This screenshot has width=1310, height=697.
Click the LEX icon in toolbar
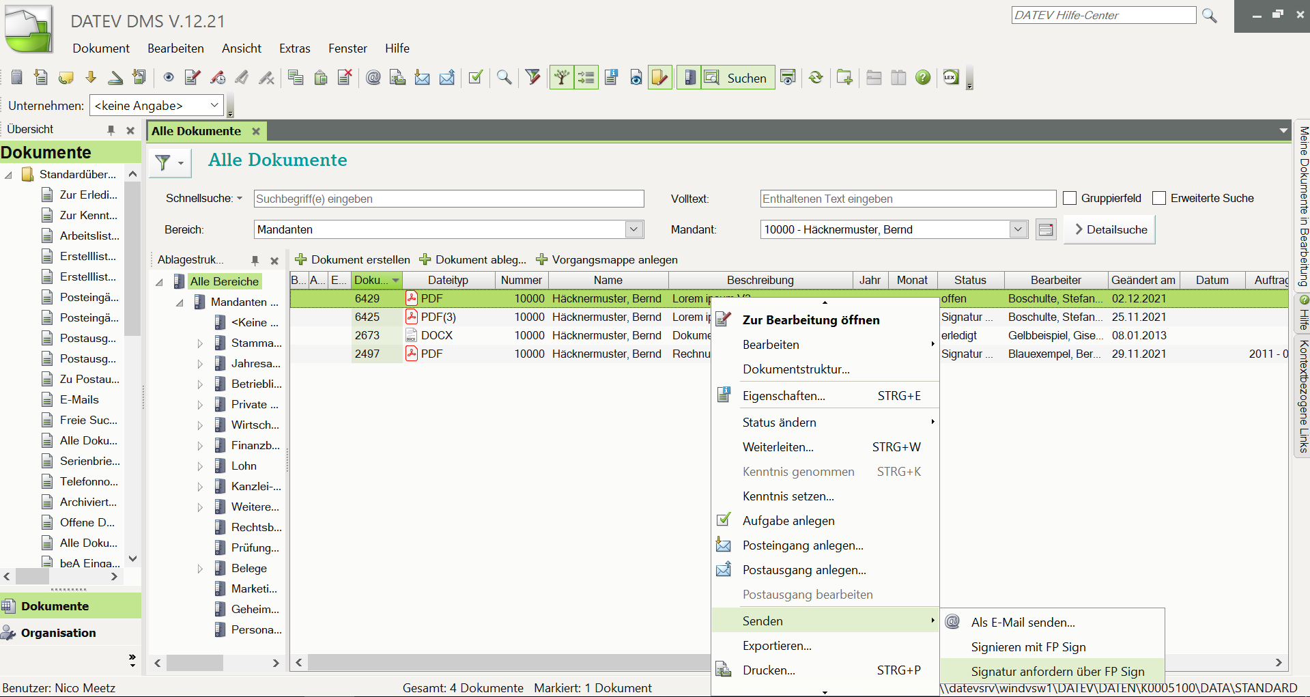[x=950, y=78]
